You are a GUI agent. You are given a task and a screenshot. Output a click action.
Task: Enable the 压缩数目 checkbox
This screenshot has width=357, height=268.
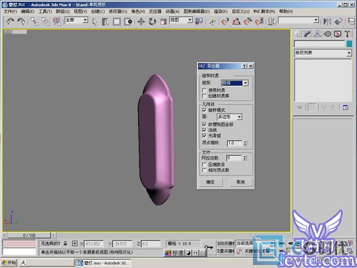click(204, 164)
